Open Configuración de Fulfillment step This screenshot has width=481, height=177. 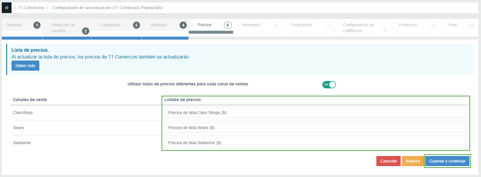pos(362,28)
